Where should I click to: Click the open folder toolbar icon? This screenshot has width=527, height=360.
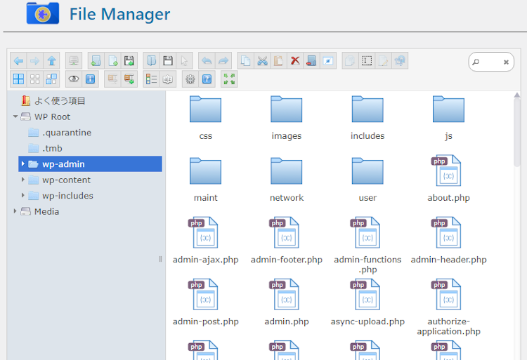pyautogui.click(x=151, y=61)
